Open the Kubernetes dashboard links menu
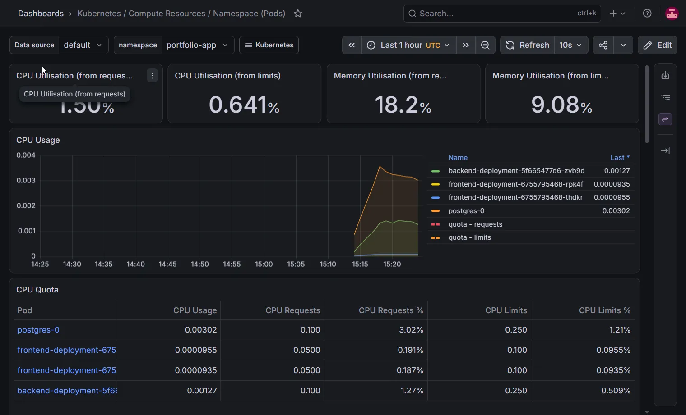Screen dimensions: 686x415 [x=269, y=45]
